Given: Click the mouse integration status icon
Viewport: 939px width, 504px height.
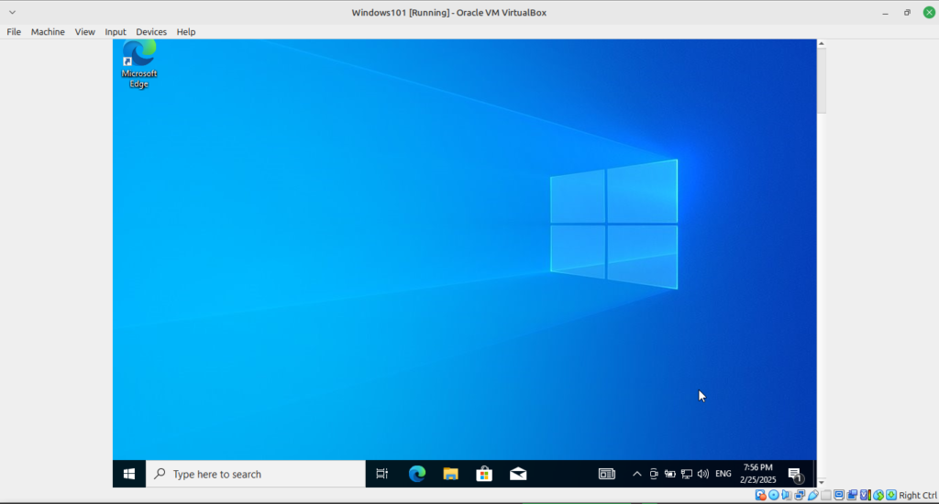Looking at the screenshot, I should click(x=878, y=495).
